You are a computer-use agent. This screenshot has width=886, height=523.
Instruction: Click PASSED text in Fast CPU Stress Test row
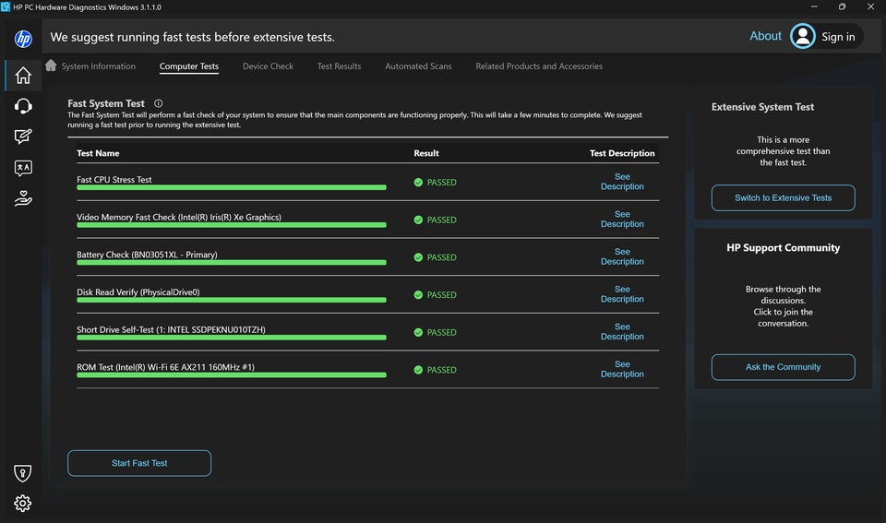point(441,183)
